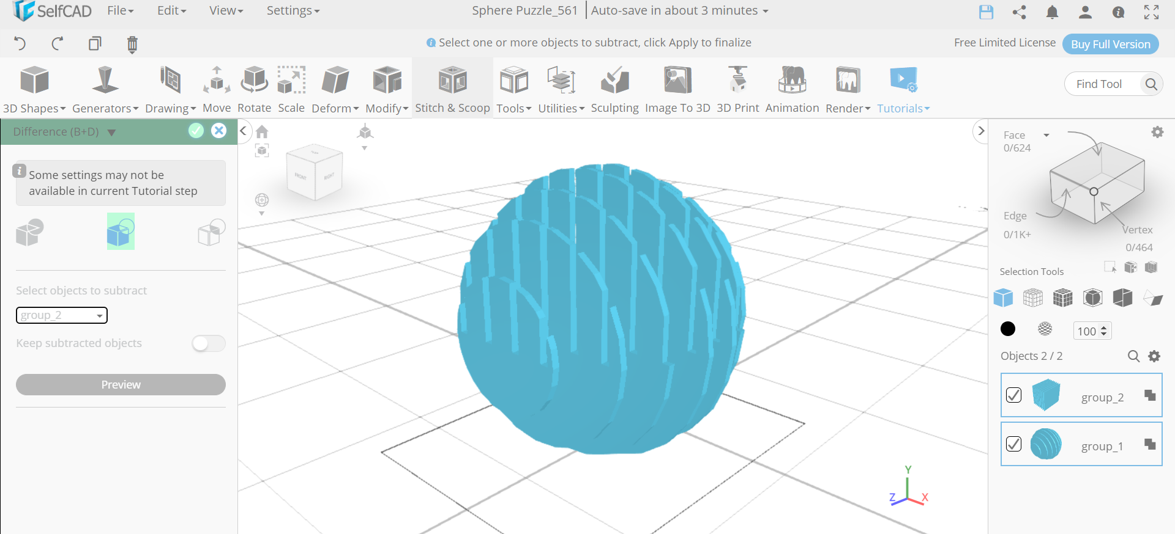This screenshot has height=534, width=1175.
Task: Open the Settings menu
Action: (293, 11)
